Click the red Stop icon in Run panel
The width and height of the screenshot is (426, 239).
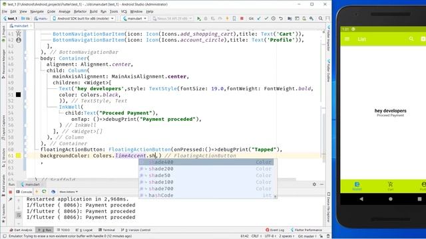pos(11,192)
